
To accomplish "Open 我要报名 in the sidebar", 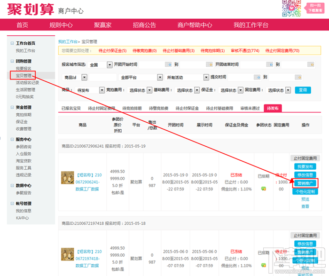I will coord(23,69).
